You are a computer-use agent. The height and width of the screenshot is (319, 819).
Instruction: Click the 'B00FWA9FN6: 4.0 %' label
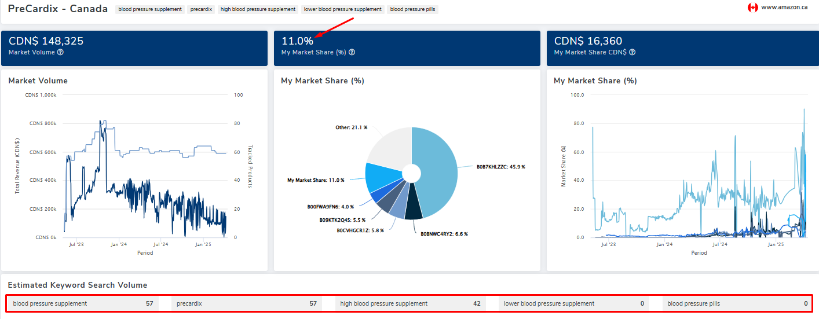point(331,206)
